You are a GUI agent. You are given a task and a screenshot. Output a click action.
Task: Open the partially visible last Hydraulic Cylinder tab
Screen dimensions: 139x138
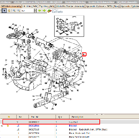coord(130,6)
